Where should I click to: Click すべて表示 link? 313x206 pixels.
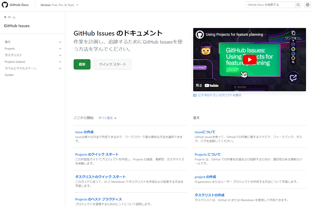[x=105, y=118]
